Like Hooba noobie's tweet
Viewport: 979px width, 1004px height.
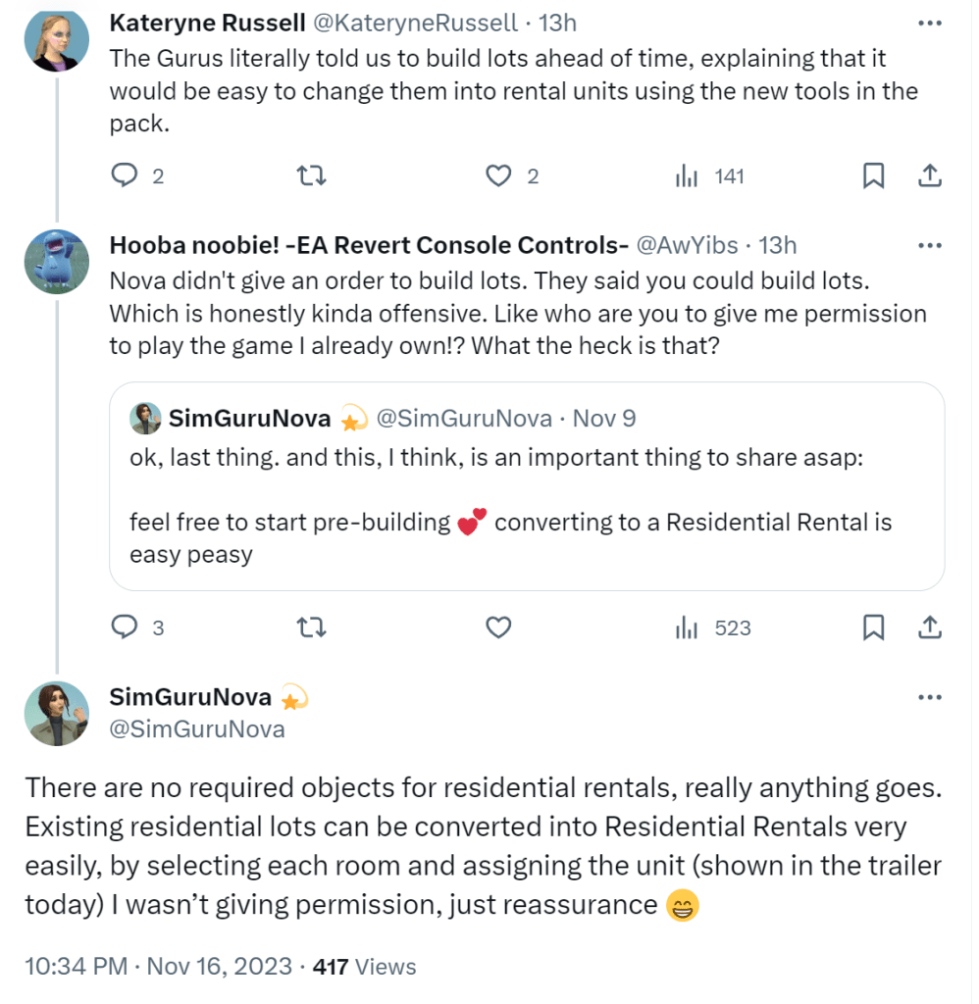point(499,627)
